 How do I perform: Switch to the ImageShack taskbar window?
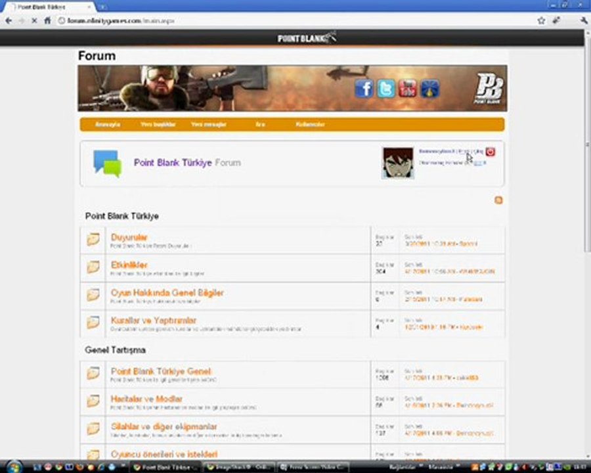point(239,467)
